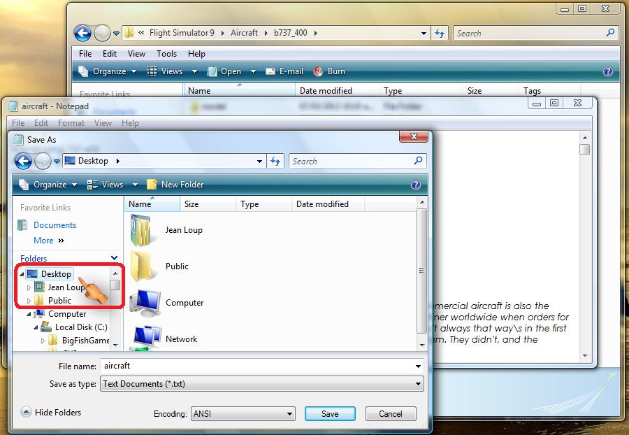The width and height of the screenshot is (629, 435).
Task: Click the Notepad text area scrollbar thumb
Action: coord(585,149)
